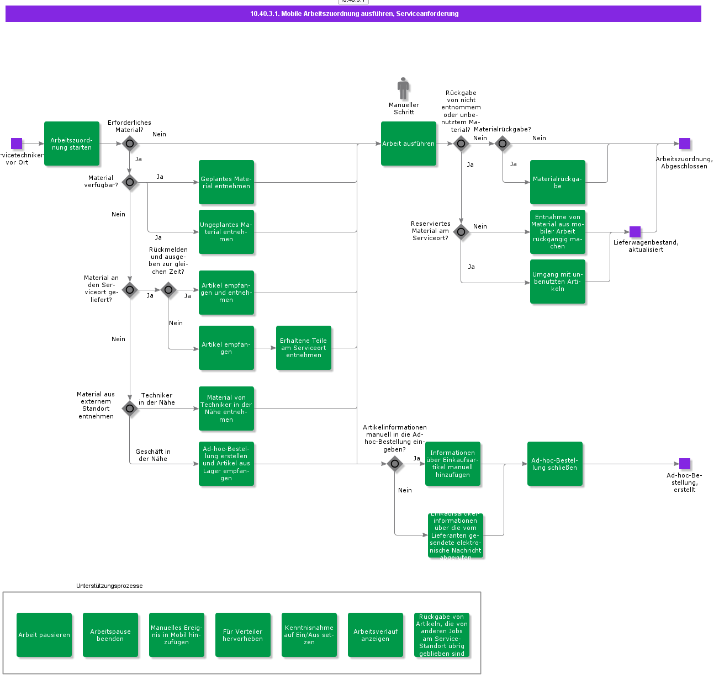Select the 'Erforderliches Material?' gateway diamond
Image resolution: width=719 pixels, height=679 pixels.
130,144
